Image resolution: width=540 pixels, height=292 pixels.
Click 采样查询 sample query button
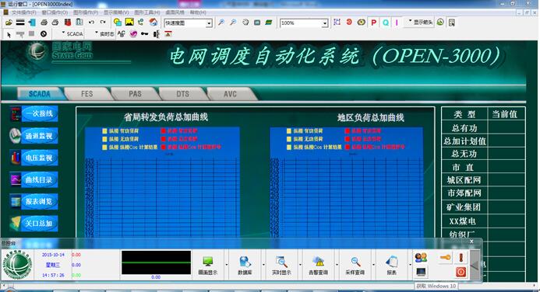(355, 266)
